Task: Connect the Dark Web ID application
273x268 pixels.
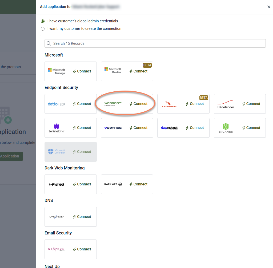Action: (138, 184)
